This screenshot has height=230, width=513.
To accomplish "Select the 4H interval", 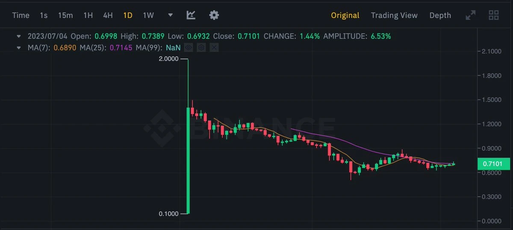I will (x=108, y=15).
